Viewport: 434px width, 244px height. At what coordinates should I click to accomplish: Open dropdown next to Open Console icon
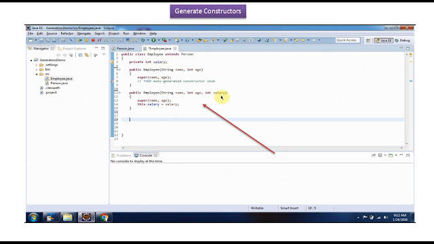(396, 155)
